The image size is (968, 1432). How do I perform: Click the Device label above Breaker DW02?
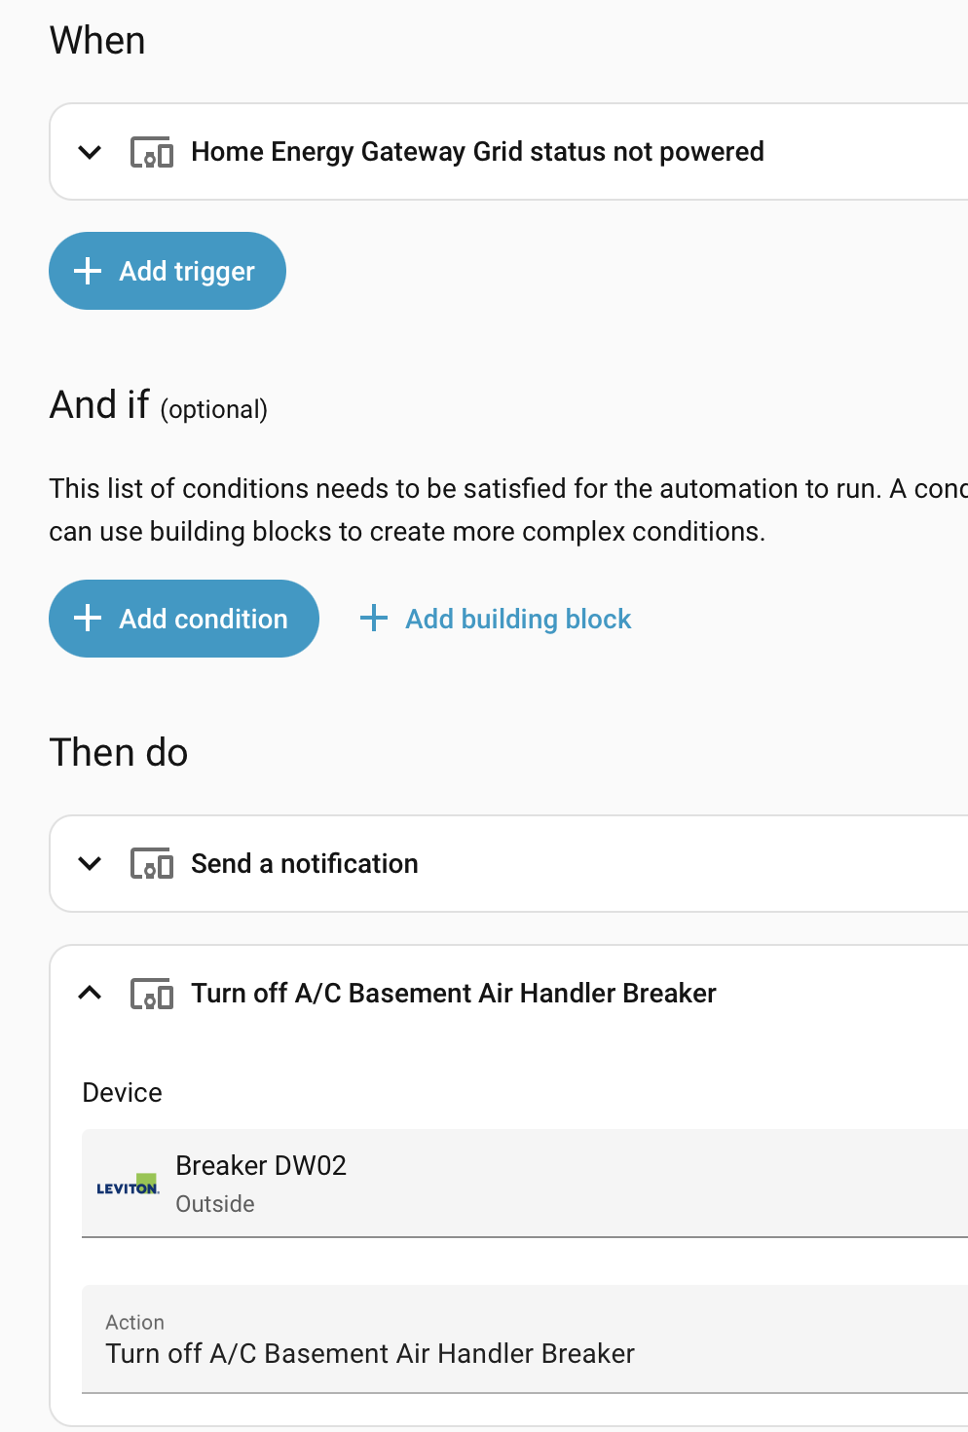[x=122, y=1093]
